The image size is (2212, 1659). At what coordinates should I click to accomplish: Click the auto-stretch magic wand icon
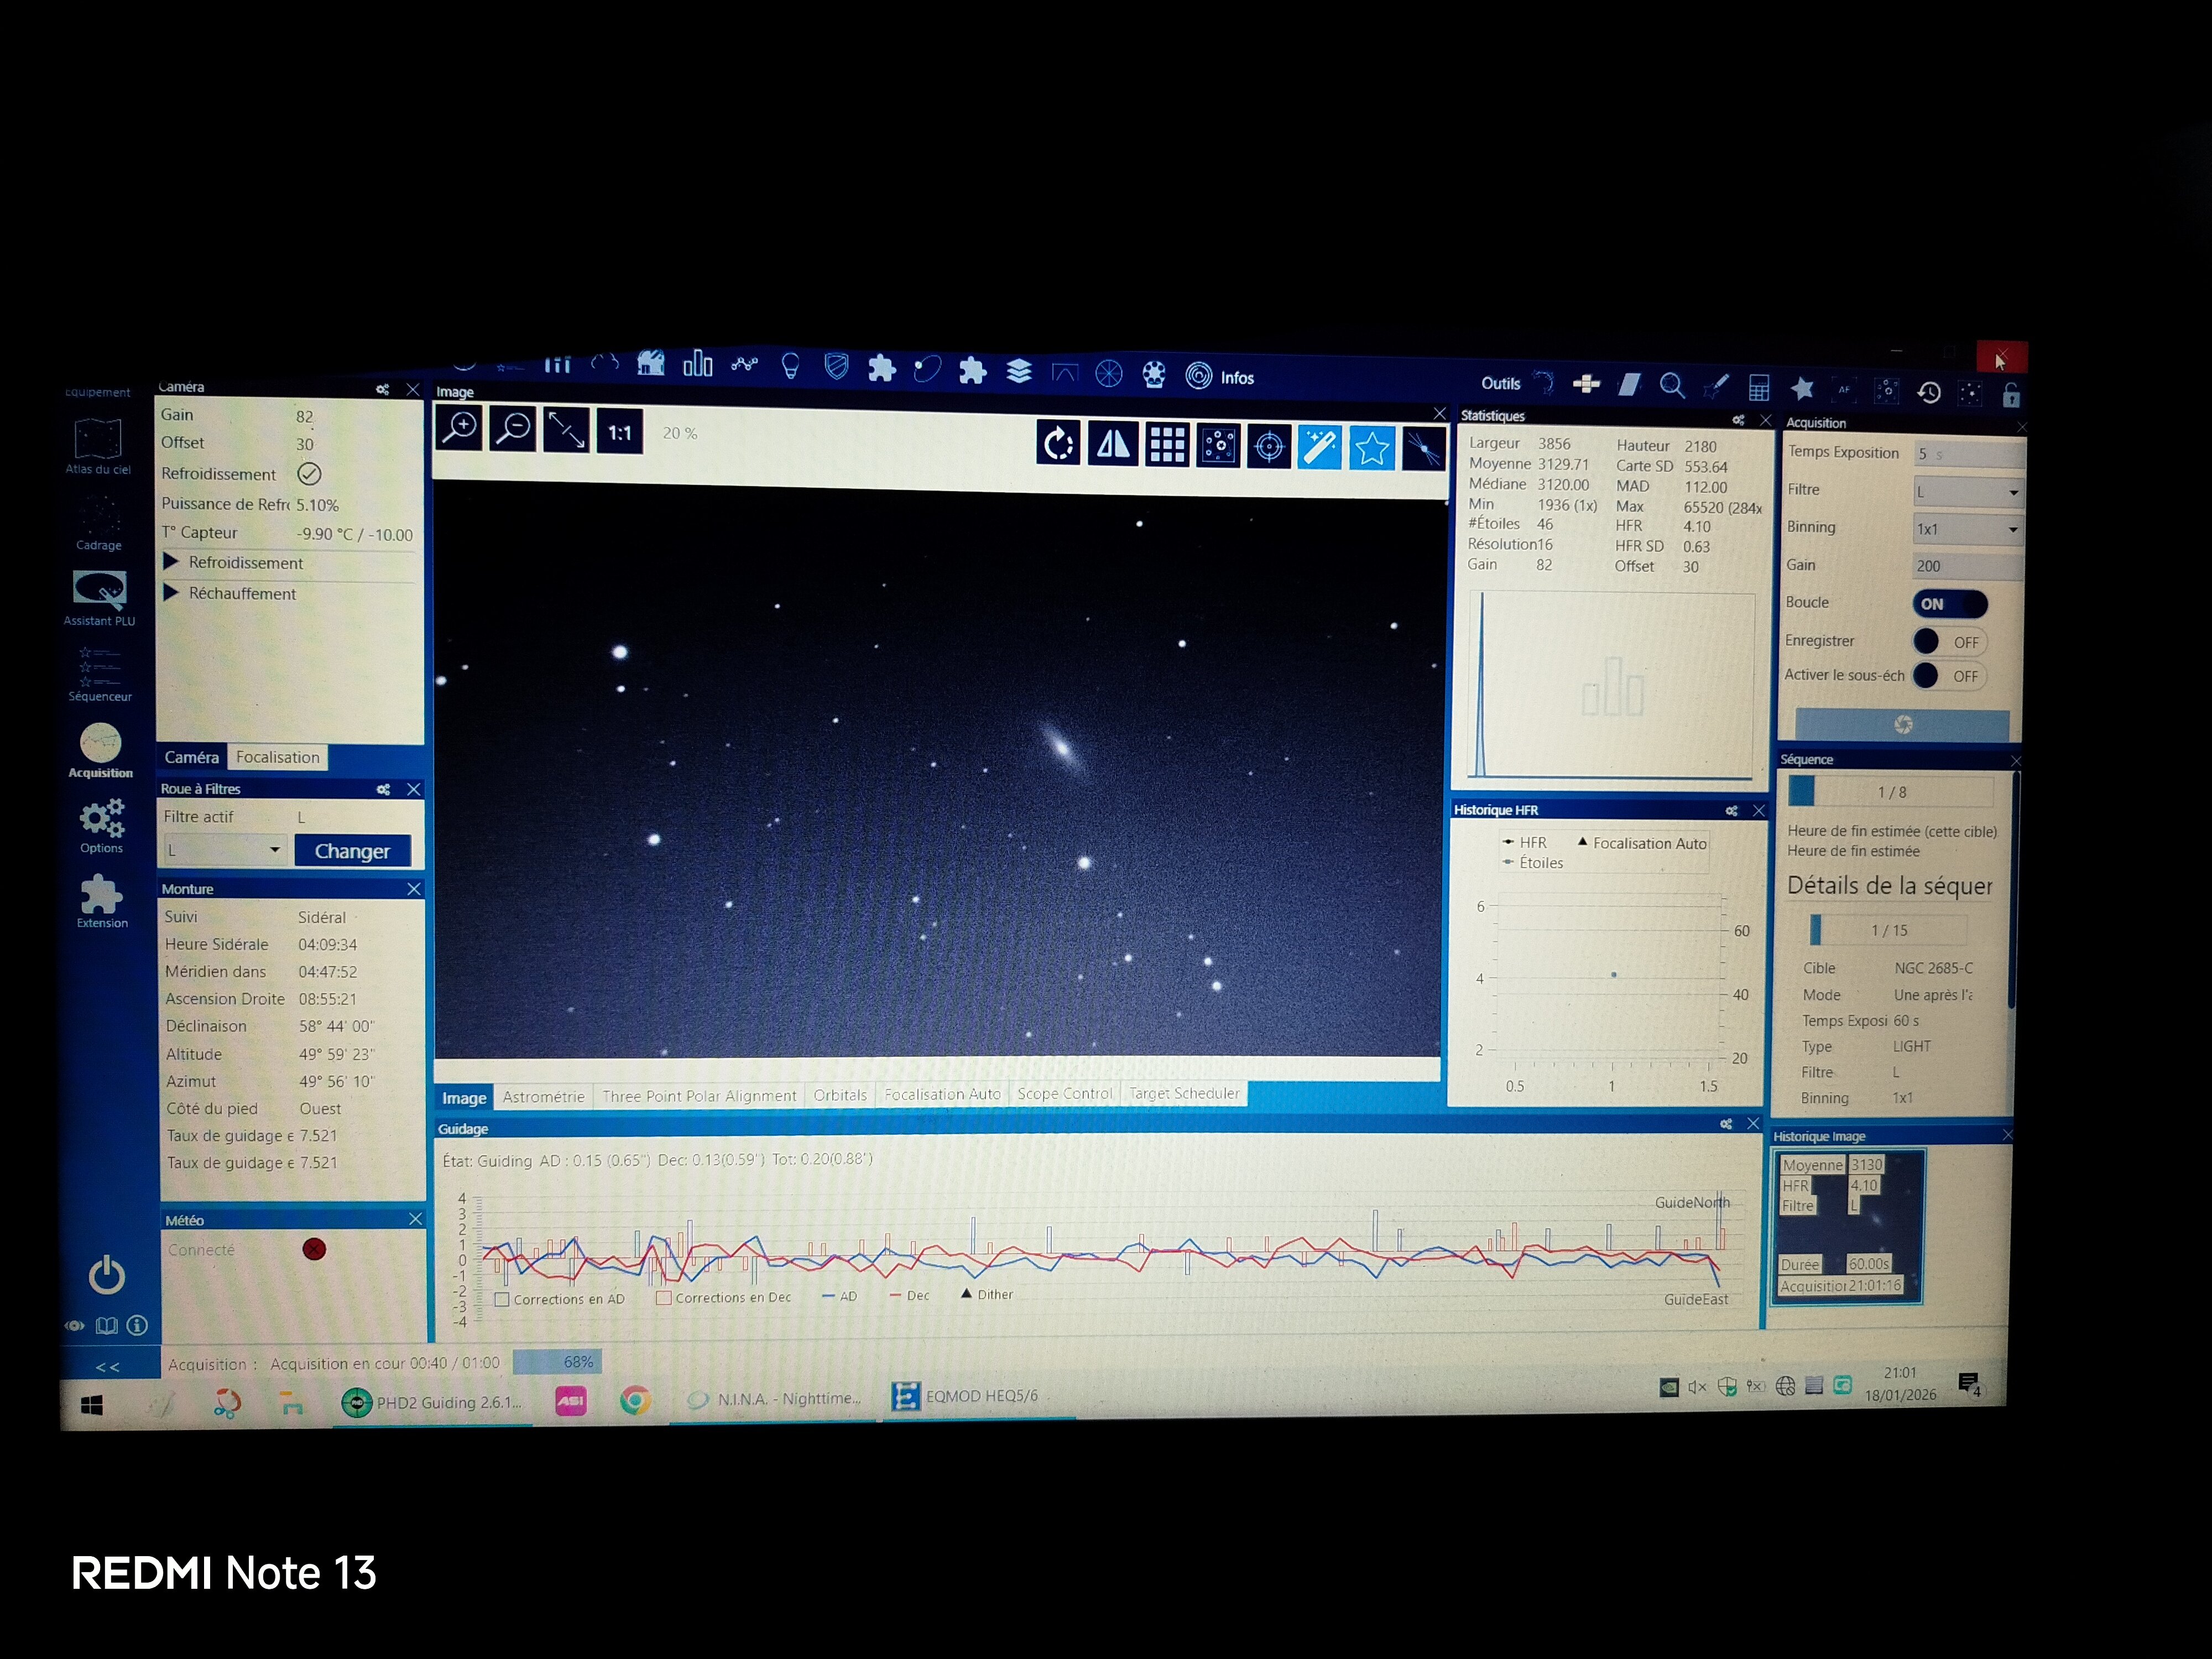[x=1320, y=447]
